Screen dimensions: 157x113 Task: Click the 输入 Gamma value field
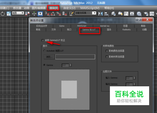pos(129,78)
